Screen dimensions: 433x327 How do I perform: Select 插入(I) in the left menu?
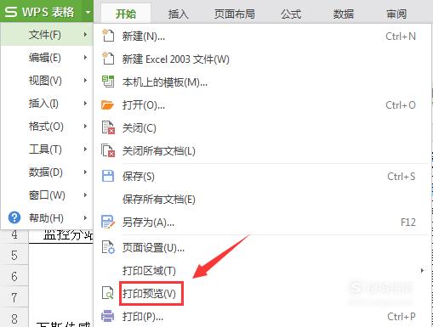[47, 104]
